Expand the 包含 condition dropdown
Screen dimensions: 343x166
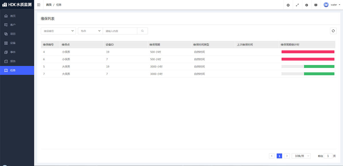90,31
